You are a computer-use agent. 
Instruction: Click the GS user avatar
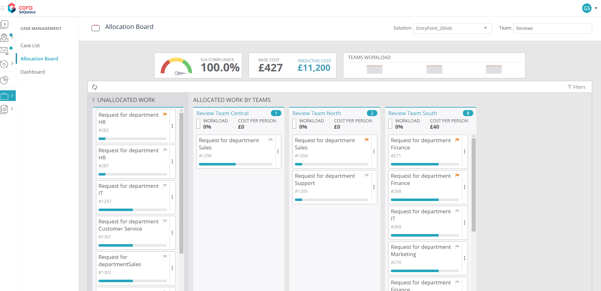coord(587,8)
